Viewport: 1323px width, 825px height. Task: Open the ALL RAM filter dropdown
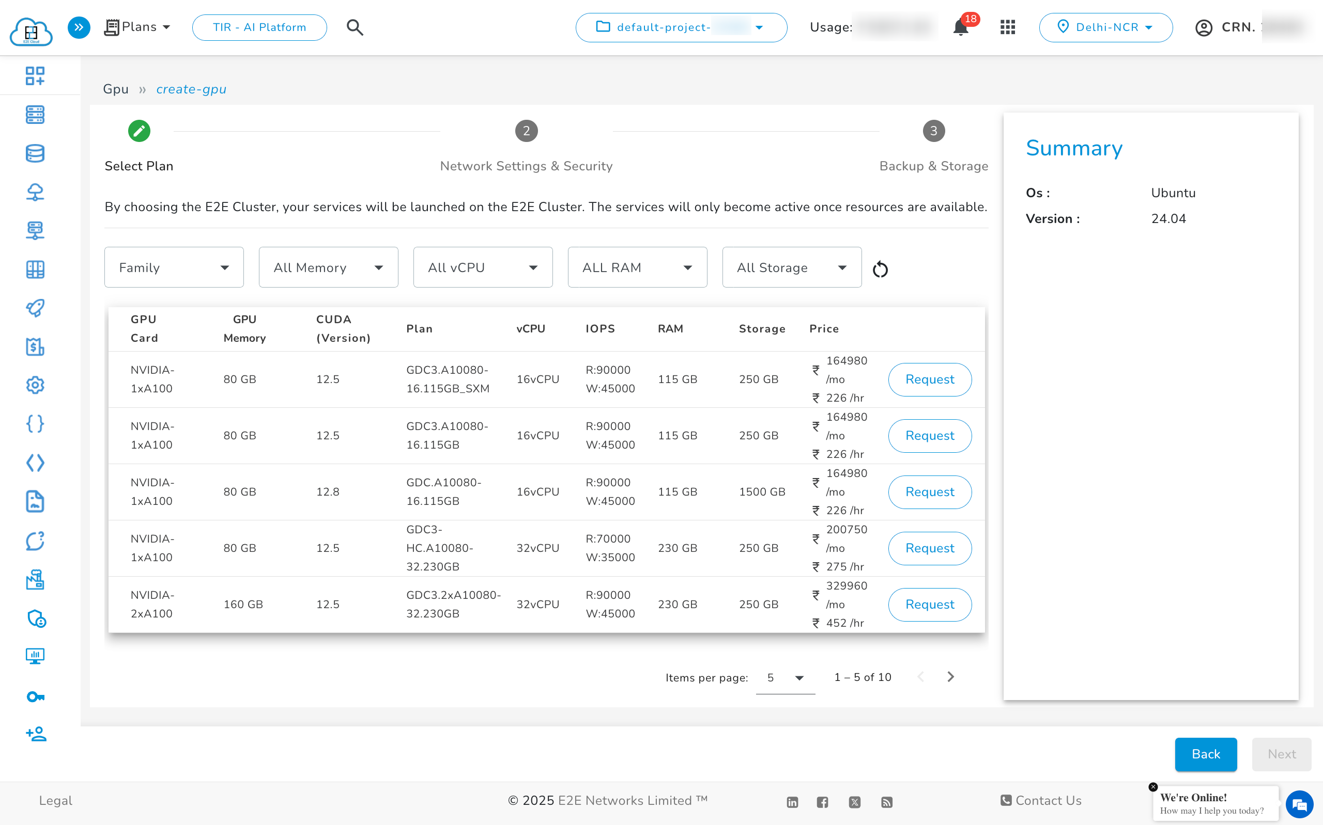pyautogui.click(x=637, y=267)
